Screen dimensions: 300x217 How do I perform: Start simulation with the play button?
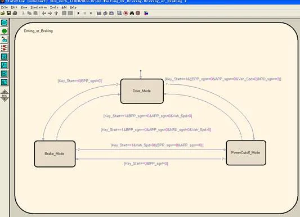[78, 13]
